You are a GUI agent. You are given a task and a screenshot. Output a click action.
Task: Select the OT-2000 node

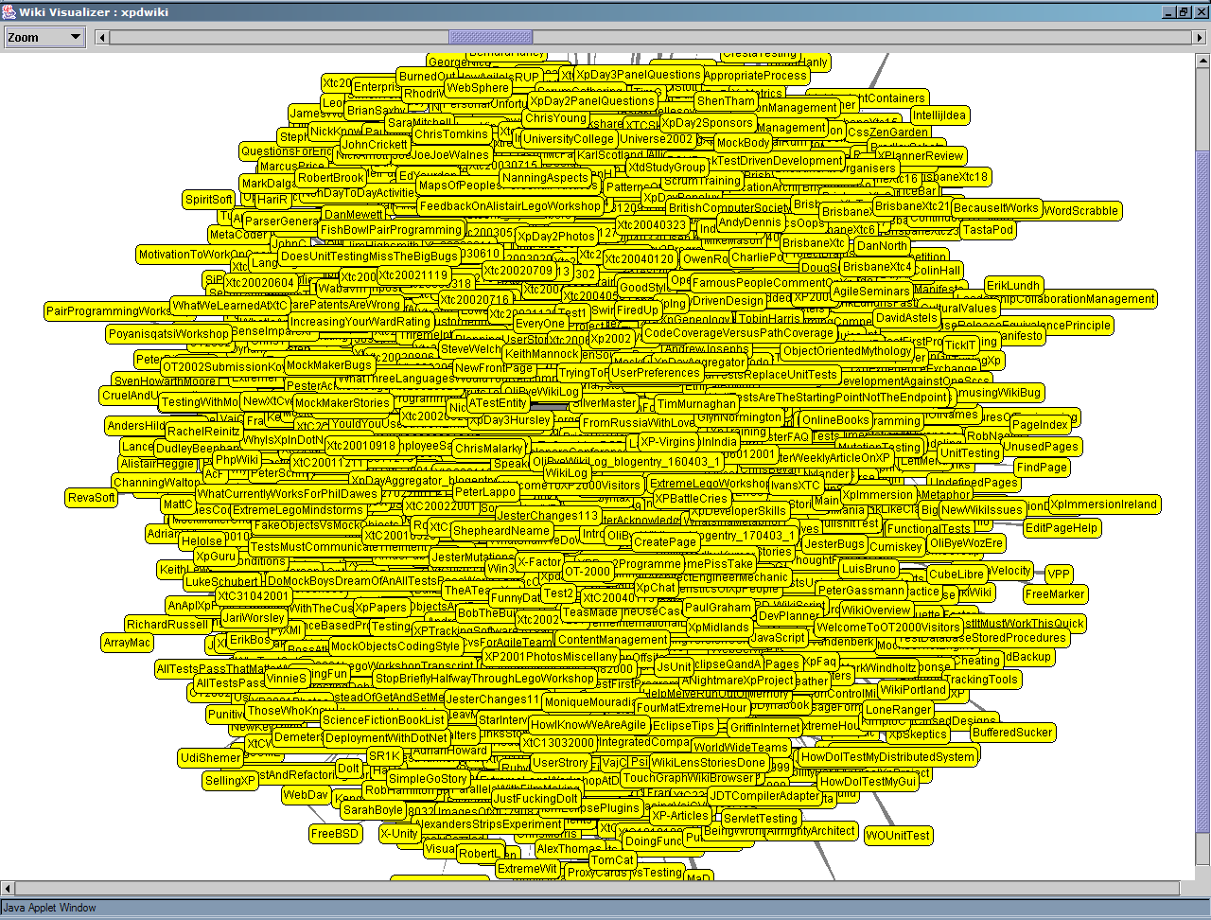588,572
